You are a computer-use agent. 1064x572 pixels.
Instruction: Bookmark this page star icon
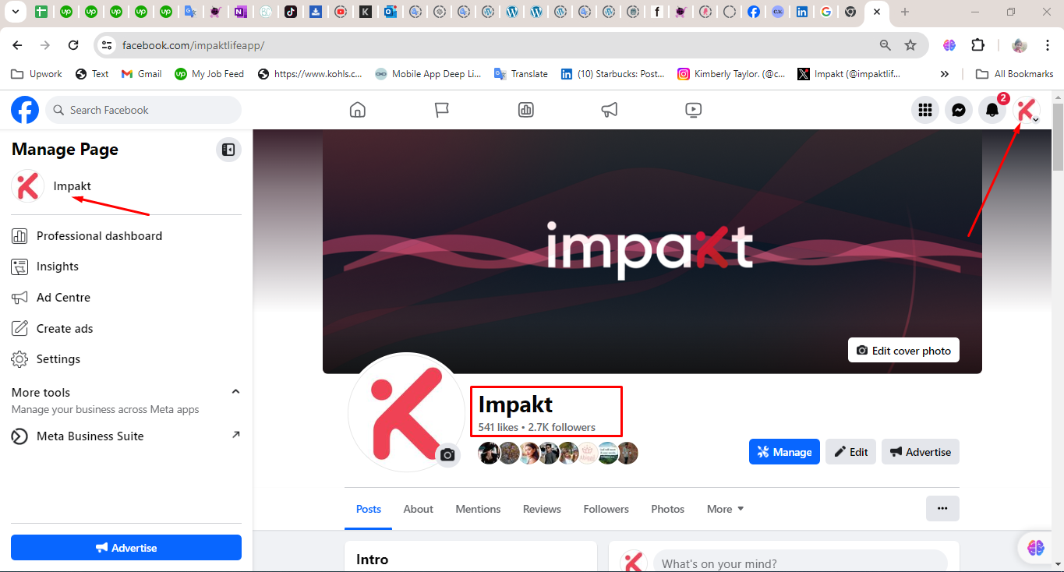[910, 45]
